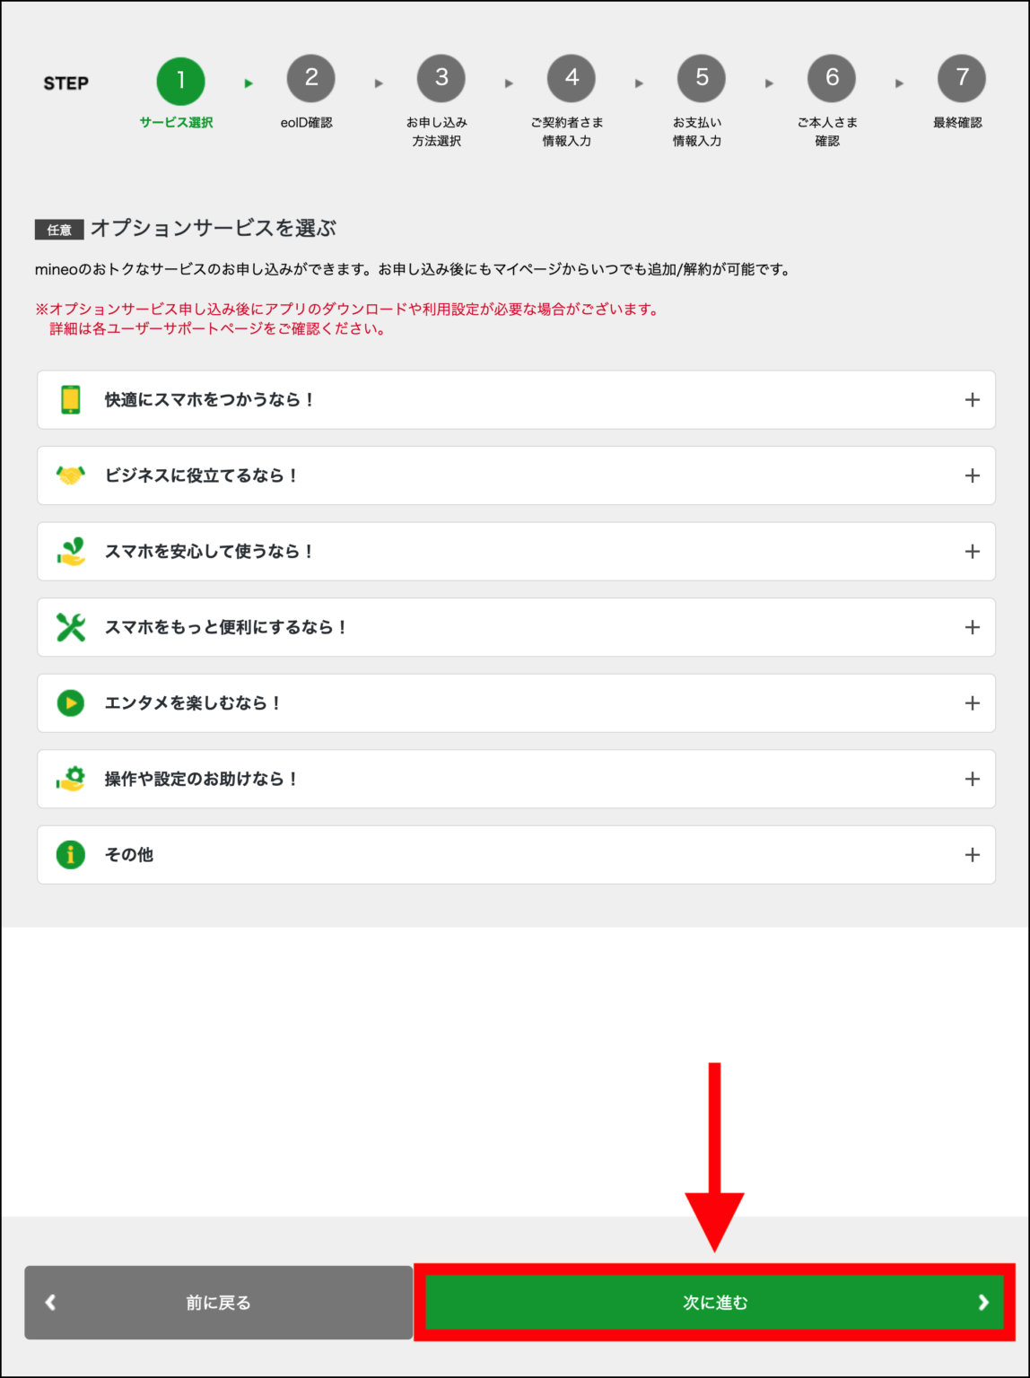Select step 7 最終確認 circle

click(962, 79)
